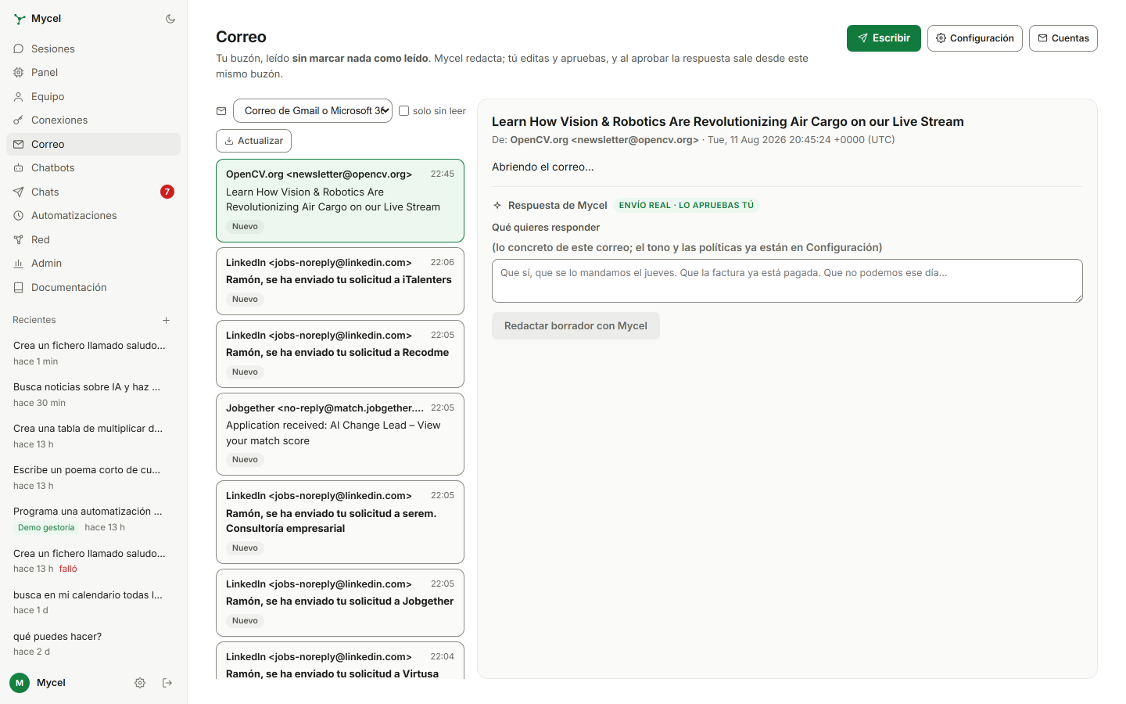Click the Red sidebar item

pos(94,239)
